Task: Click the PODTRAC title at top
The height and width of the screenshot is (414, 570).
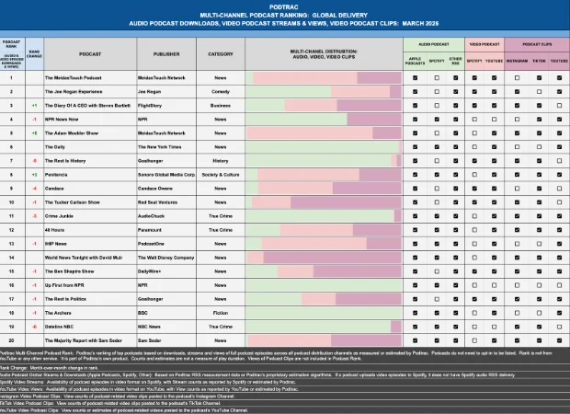Action: (284, 7)
